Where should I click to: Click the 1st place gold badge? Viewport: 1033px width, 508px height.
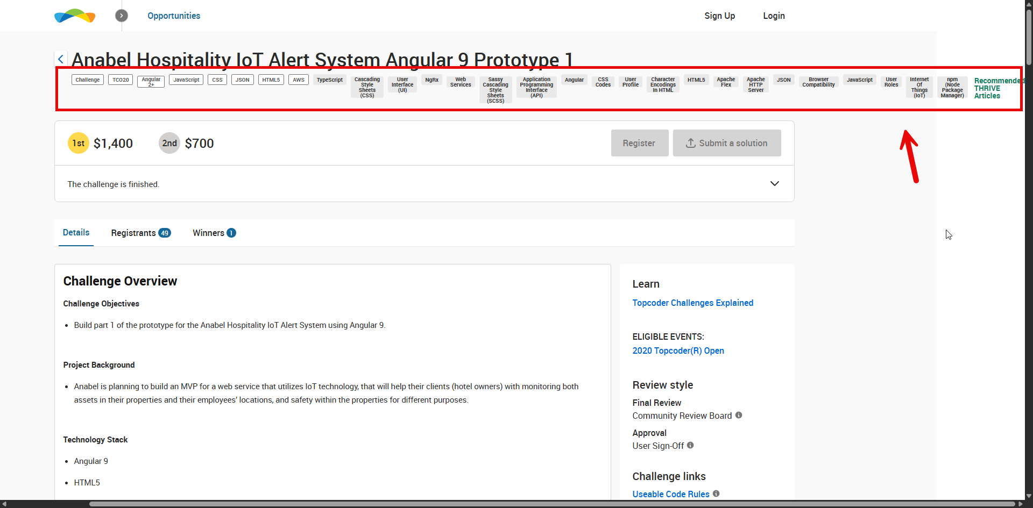click(79, 143)
